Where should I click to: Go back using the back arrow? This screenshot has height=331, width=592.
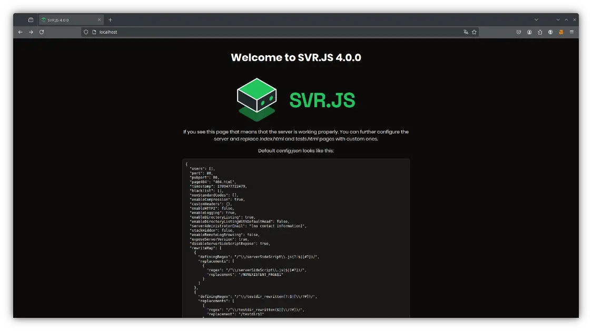20,32
